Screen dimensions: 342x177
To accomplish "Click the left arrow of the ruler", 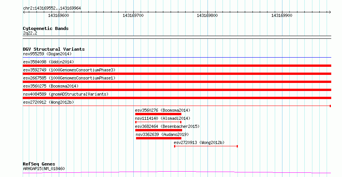I will click(x=24, y=12).
